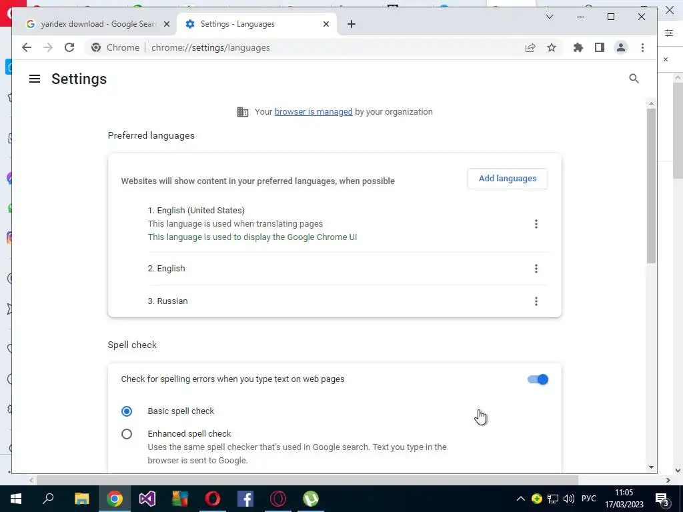Viewport: 683px width, 512px height.
Task: Click Add languages button
Action: coord(508,179)
